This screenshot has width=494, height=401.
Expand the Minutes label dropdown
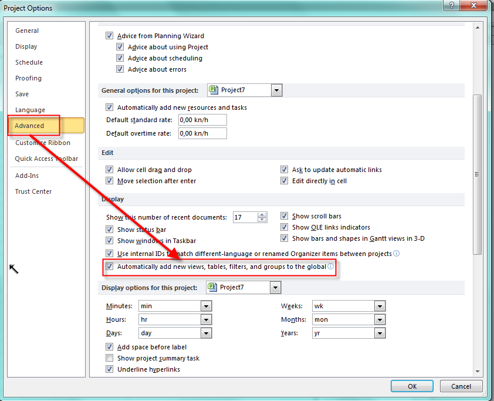(206, 306)
